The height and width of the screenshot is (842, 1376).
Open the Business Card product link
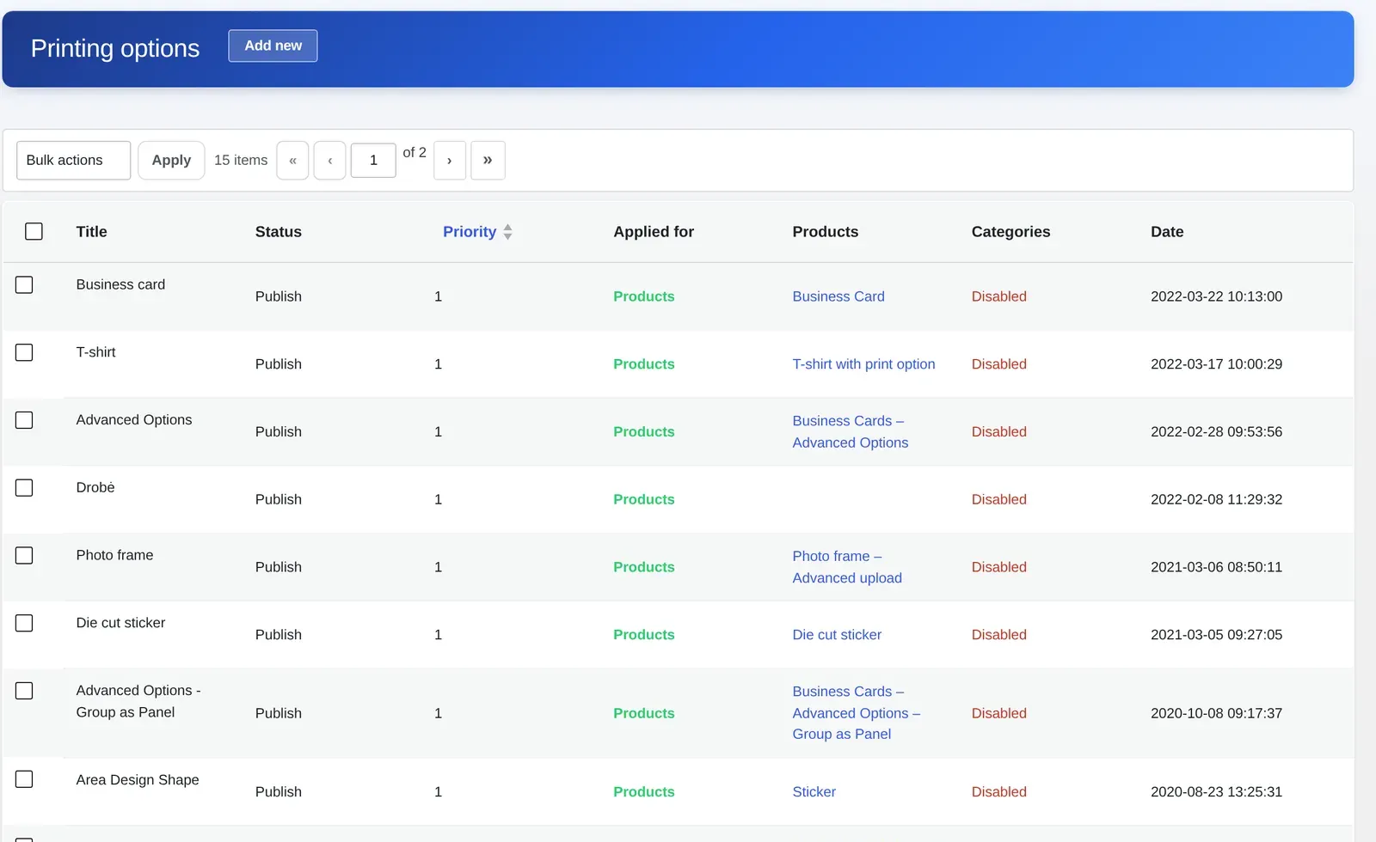click(x=838, y=296)
